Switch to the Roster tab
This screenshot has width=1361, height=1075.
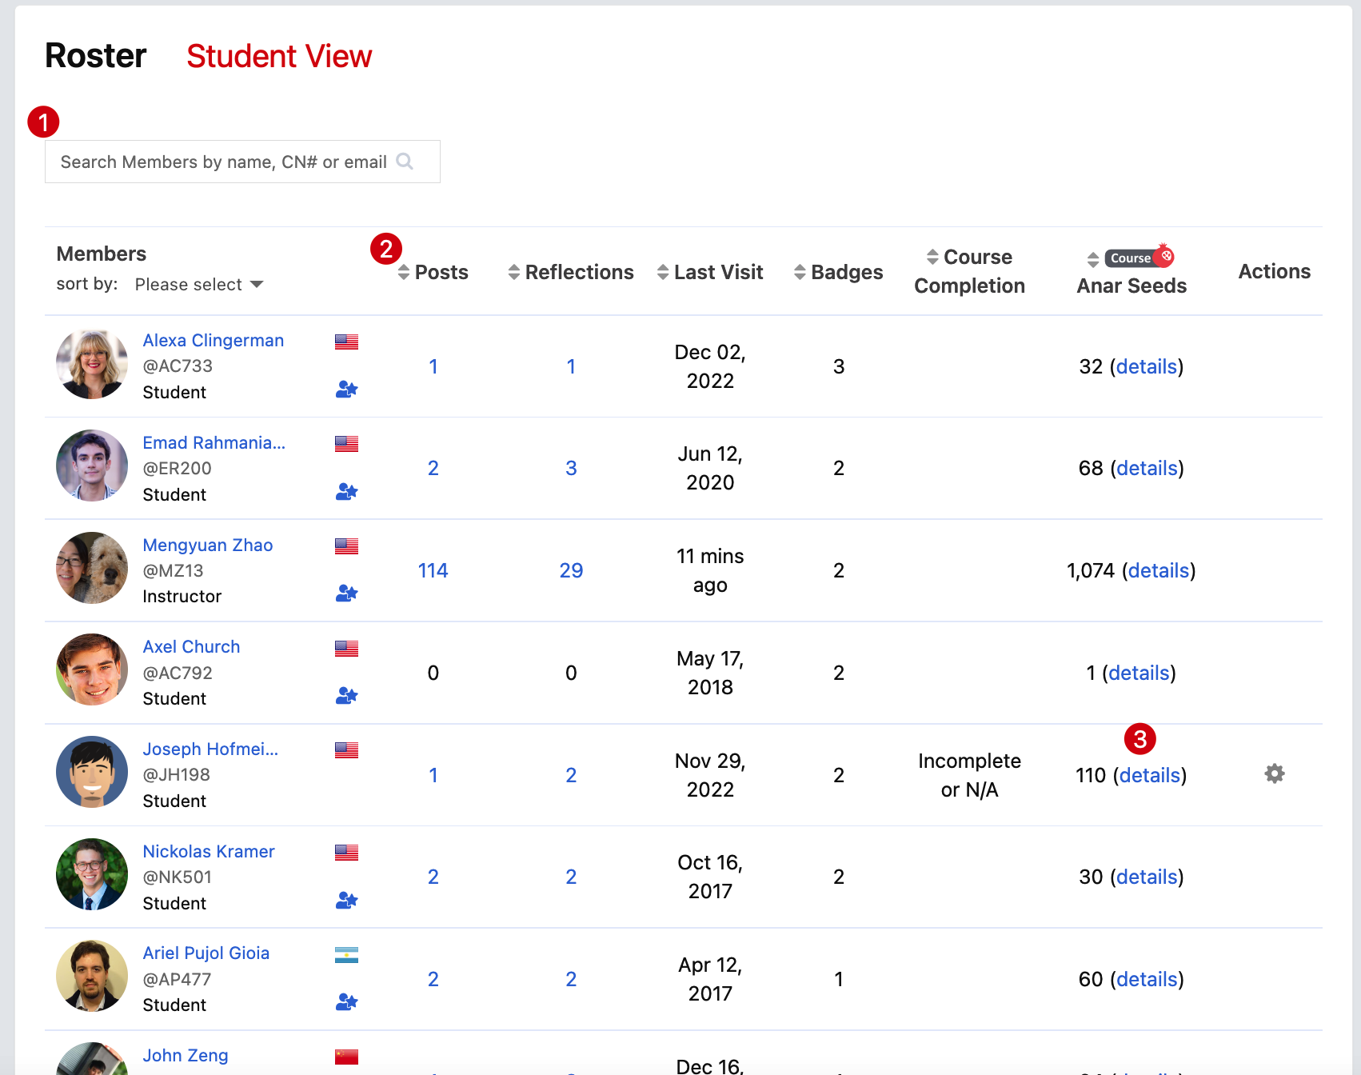95,56
